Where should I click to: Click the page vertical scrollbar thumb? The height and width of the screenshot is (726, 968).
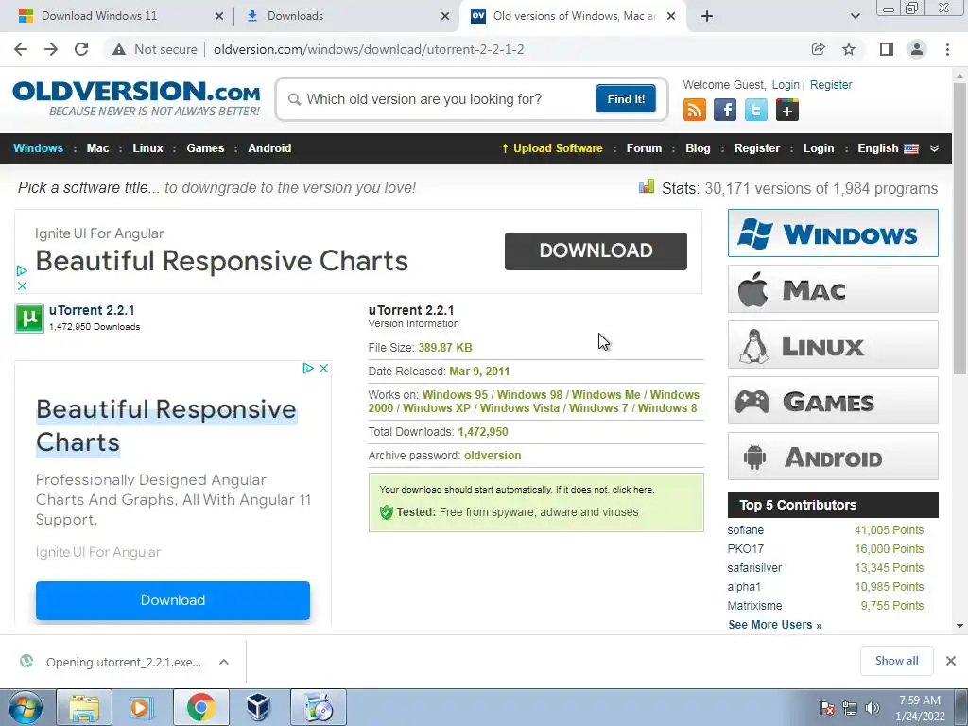pos(959,229)
